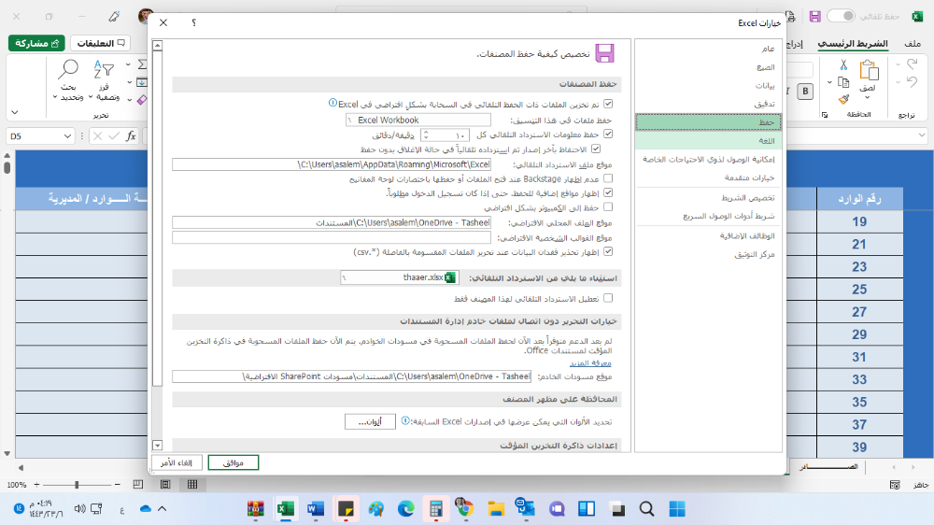Viewport: 934px width, 525px height.
Task: Open the File tab in Excel ribbon
Action: 912,44
